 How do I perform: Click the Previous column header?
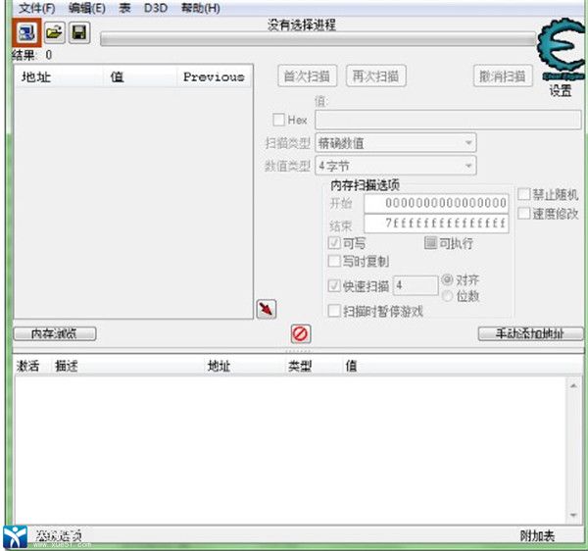click(214, 76)
